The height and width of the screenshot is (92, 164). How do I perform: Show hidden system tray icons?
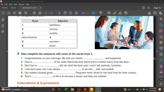[134, 89]
